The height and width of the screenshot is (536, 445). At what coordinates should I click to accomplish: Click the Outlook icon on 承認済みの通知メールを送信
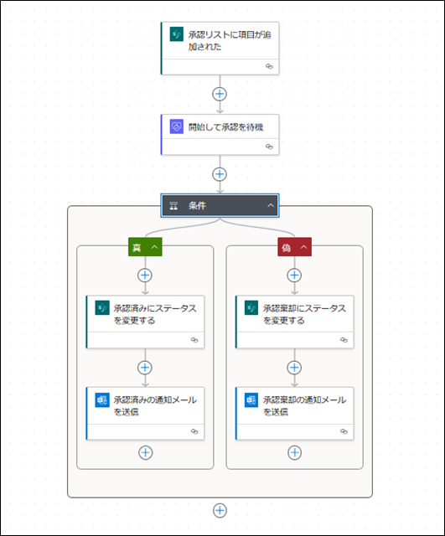(102, 400)
